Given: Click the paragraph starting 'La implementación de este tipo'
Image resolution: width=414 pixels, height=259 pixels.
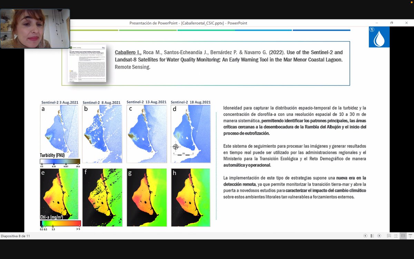Looking at the screenshot, I should point(295,187).
